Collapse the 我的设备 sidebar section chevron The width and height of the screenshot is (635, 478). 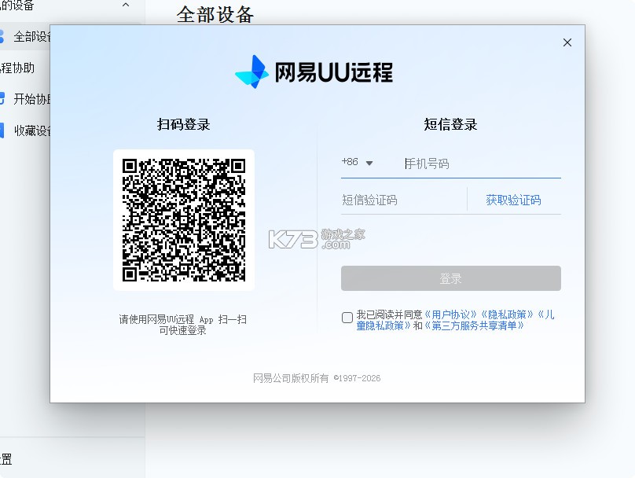click(x=126, y=6)
